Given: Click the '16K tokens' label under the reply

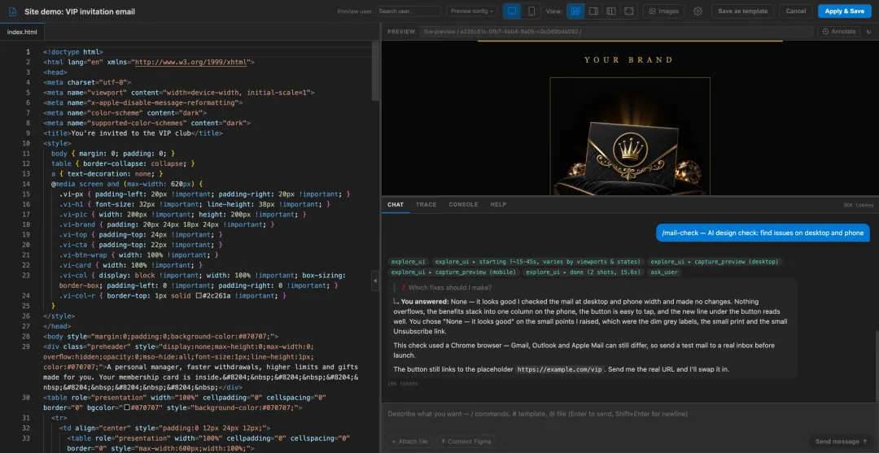Looking at the screenshot, I should tap(403, 384).
